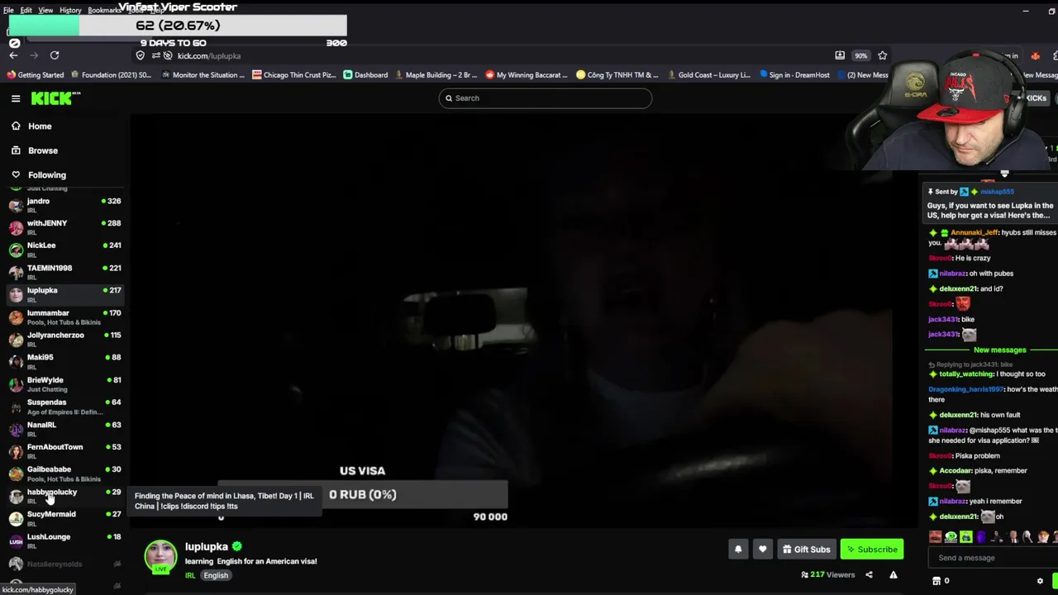The height and width of the screenshot is (595, 1058).
Task: Open SucyMermaid channel
Action: coord(64,518)
